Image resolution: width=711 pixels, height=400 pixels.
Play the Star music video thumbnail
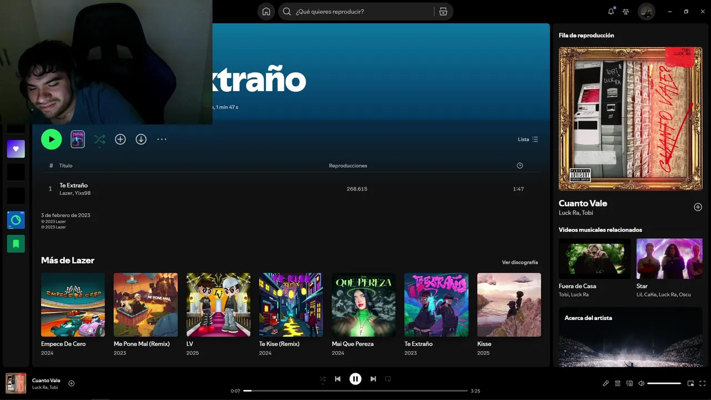coord(669,259)
